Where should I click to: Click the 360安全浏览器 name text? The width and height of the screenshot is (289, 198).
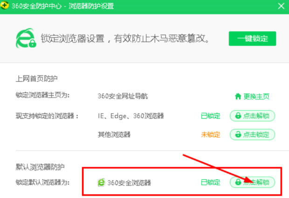coord(129,183)
